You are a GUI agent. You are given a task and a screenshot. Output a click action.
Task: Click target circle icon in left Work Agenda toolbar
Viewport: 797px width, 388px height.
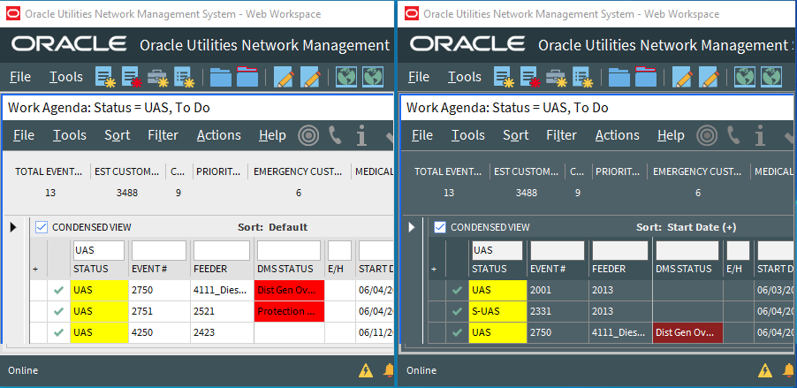pos(308,136)
